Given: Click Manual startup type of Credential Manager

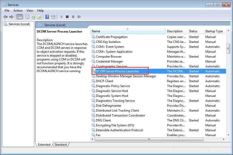Looking at the screenshot, I should (x=211, y=61).
